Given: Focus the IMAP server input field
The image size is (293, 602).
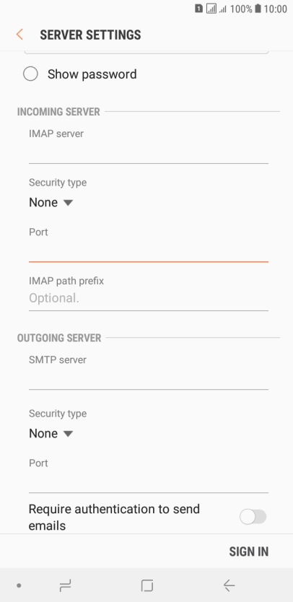Looking at the screenshot, I should coord(148,153).
